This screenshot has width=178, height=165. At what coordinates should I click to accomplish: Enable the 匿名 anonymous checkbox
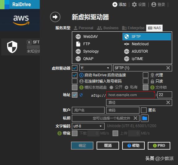click(x=144, y=110)
